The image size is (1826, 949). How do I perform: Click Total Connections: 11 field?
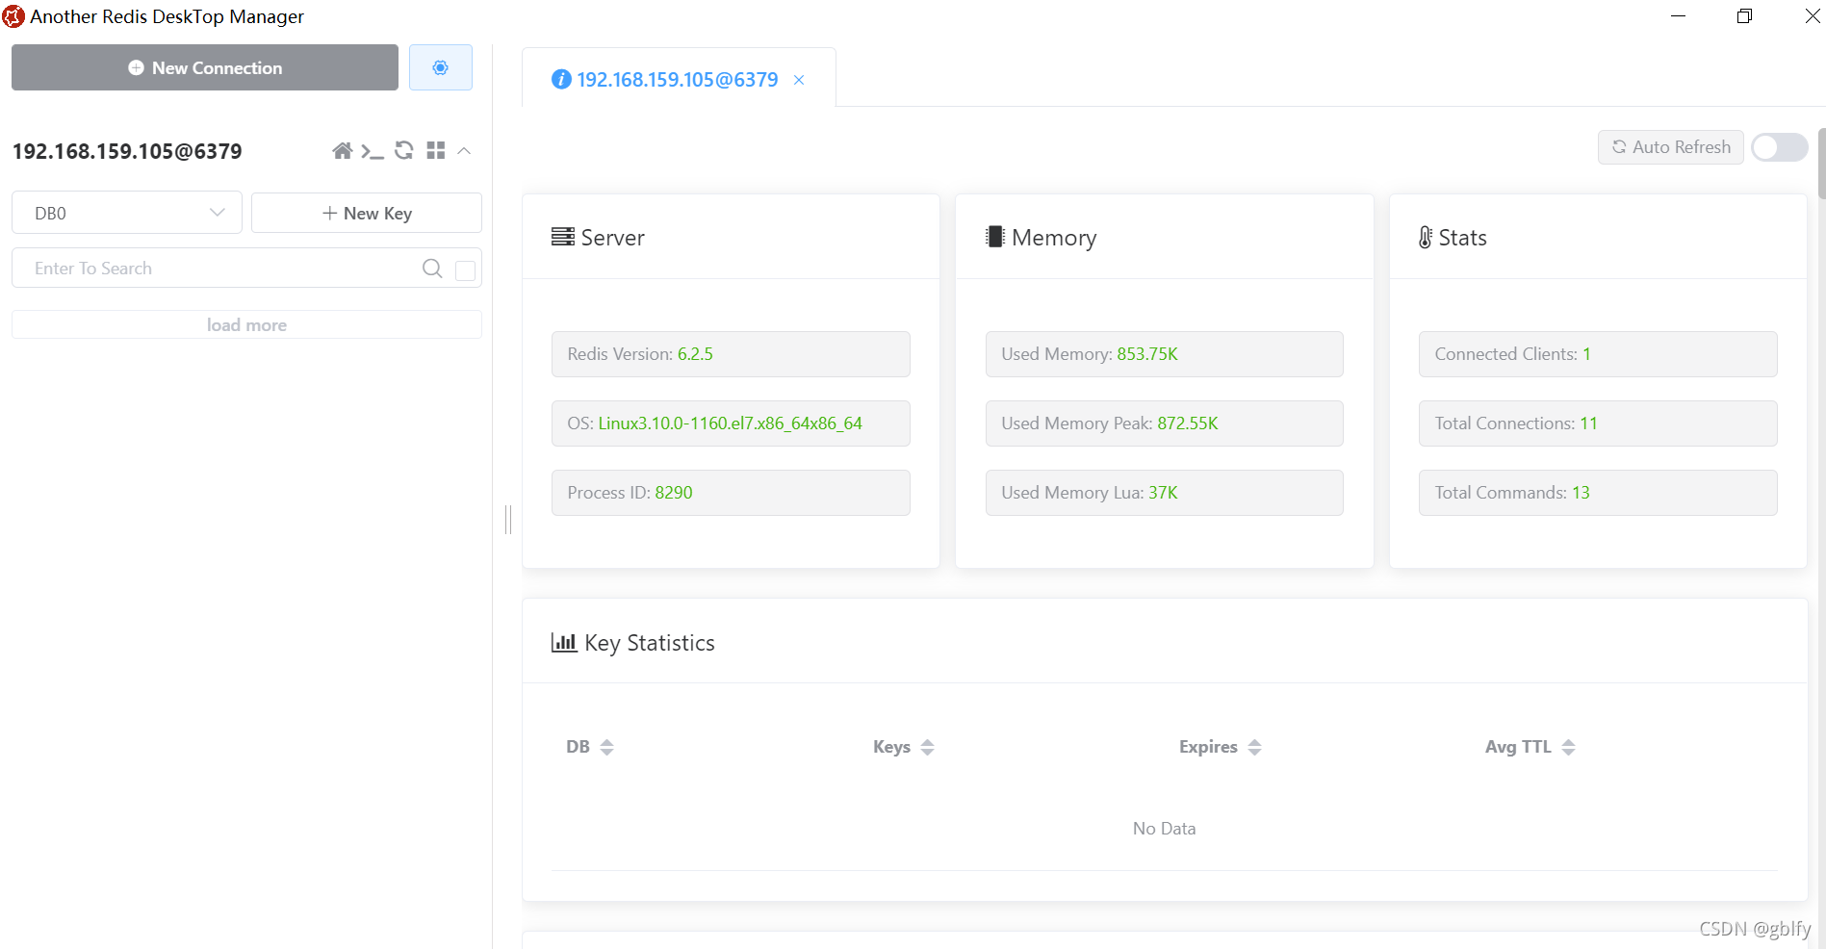point(1598,423)
